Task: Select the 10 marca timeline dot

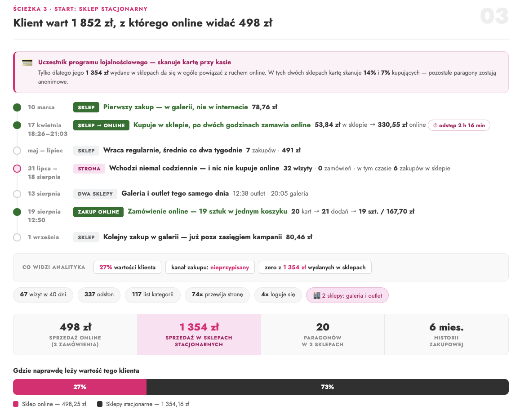Action: click(x=17, y=107)
